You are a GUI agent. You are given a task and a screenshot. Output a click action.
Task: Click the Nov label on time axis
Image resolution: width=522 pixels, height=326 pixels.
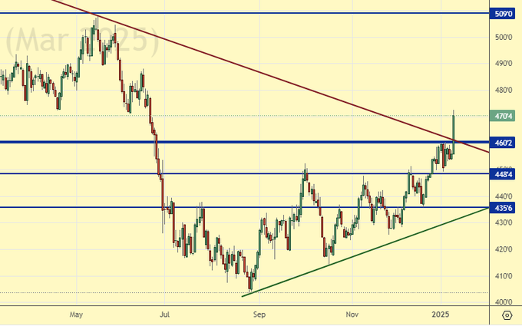[352, 314]
